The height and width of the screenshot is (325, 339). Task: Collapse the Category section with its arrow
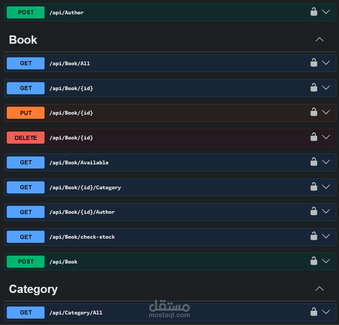(x=319, y=289)
